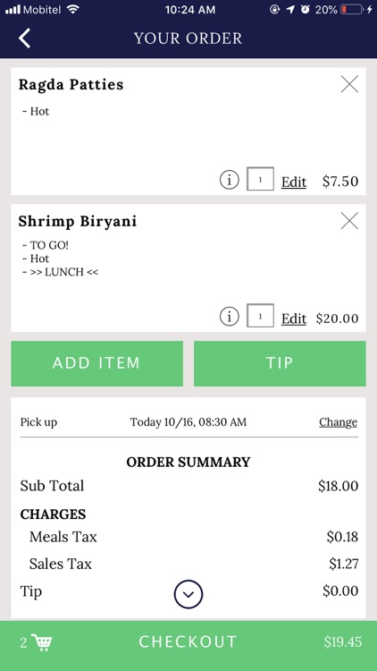
Task: Open info icon for Ragda Patties
Action: 229,180
